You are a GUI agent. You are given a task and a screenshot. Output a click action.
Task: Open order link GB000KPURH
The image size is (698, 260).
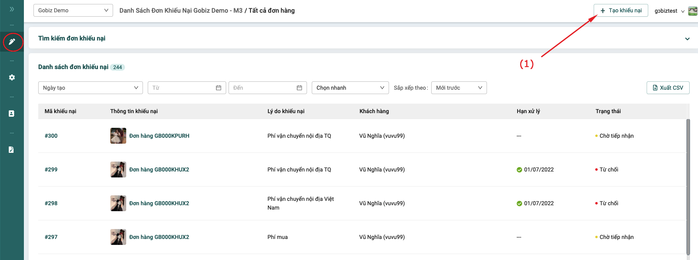point(159,136)
